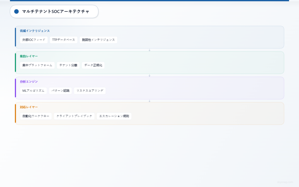
Task: Click the blue dot beside マルチテナントSOCアーキテクチャ
Action: point(16,11)
